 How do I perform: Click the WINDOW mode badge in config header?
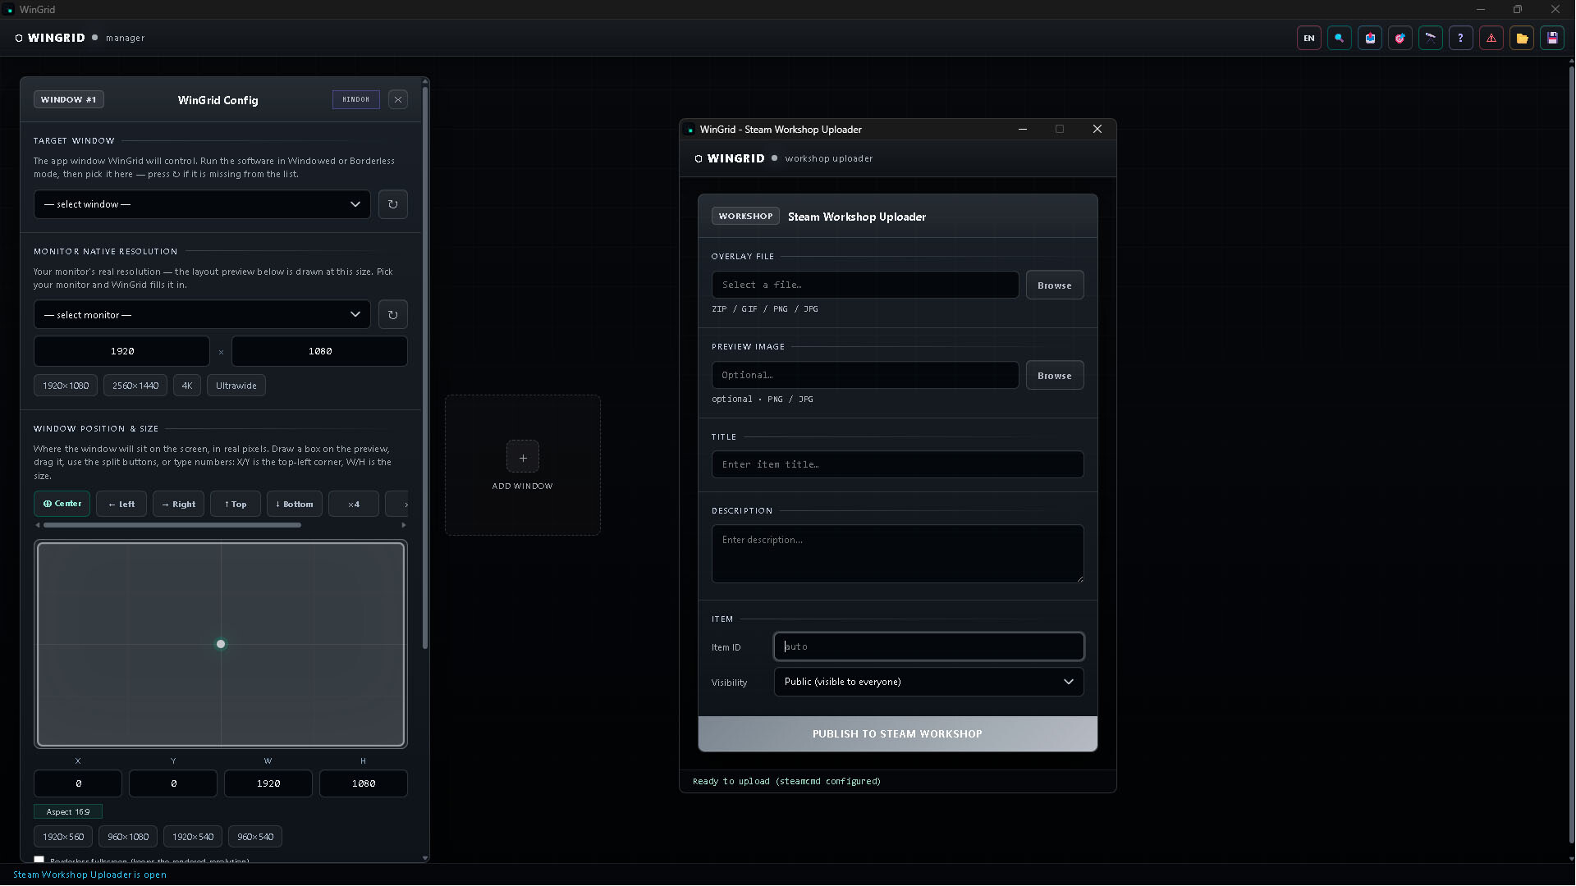click(355, 99)
